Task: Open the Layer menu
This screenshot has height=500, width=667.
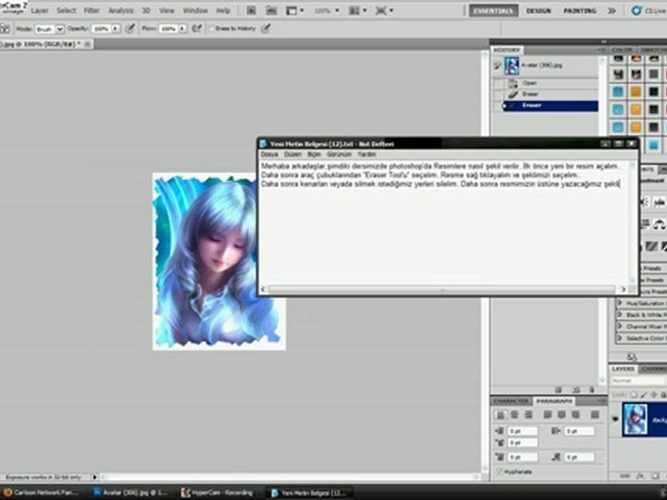Action: [x=39, y=10]
